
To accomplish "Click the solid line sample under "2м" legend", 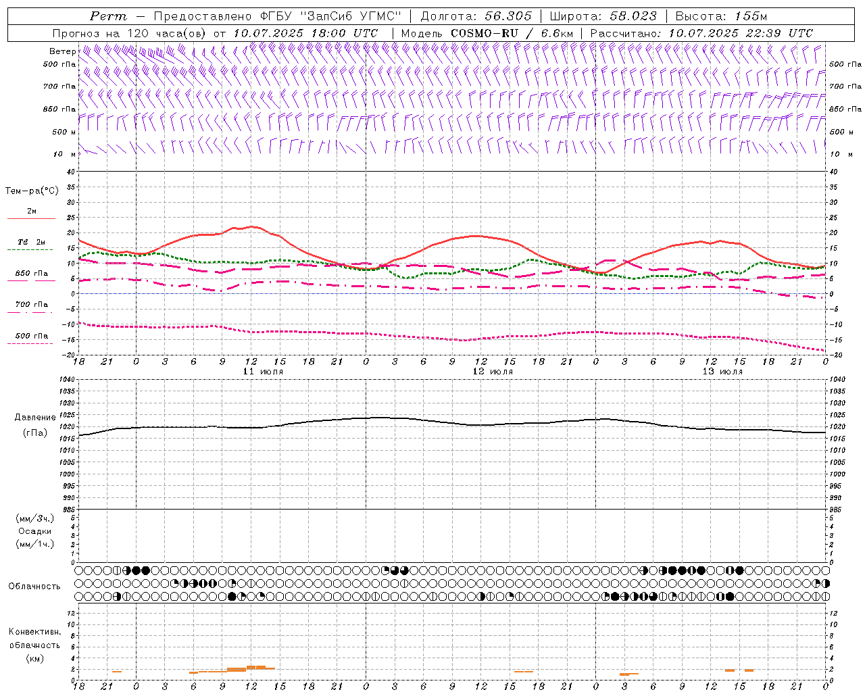I will click(32, 219).
